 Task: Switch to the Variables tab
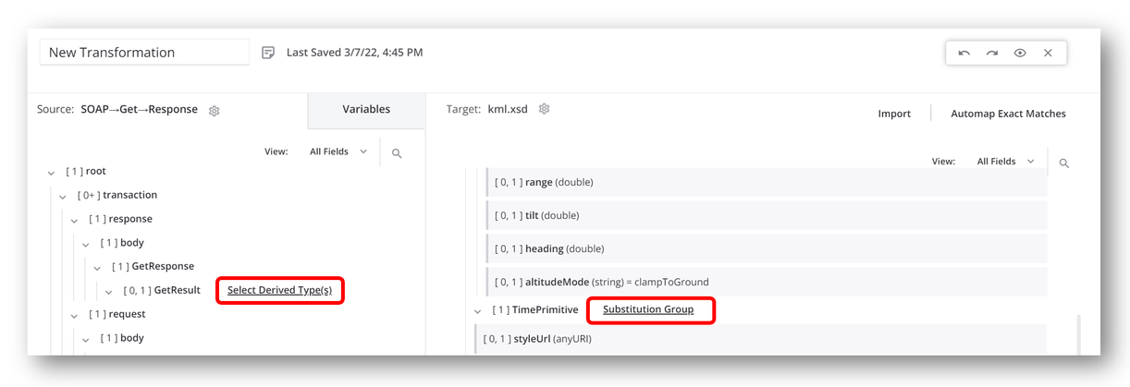(366, 109)
